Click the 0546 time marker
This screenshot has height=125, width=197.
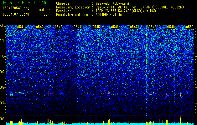click(x=115, y=27)
